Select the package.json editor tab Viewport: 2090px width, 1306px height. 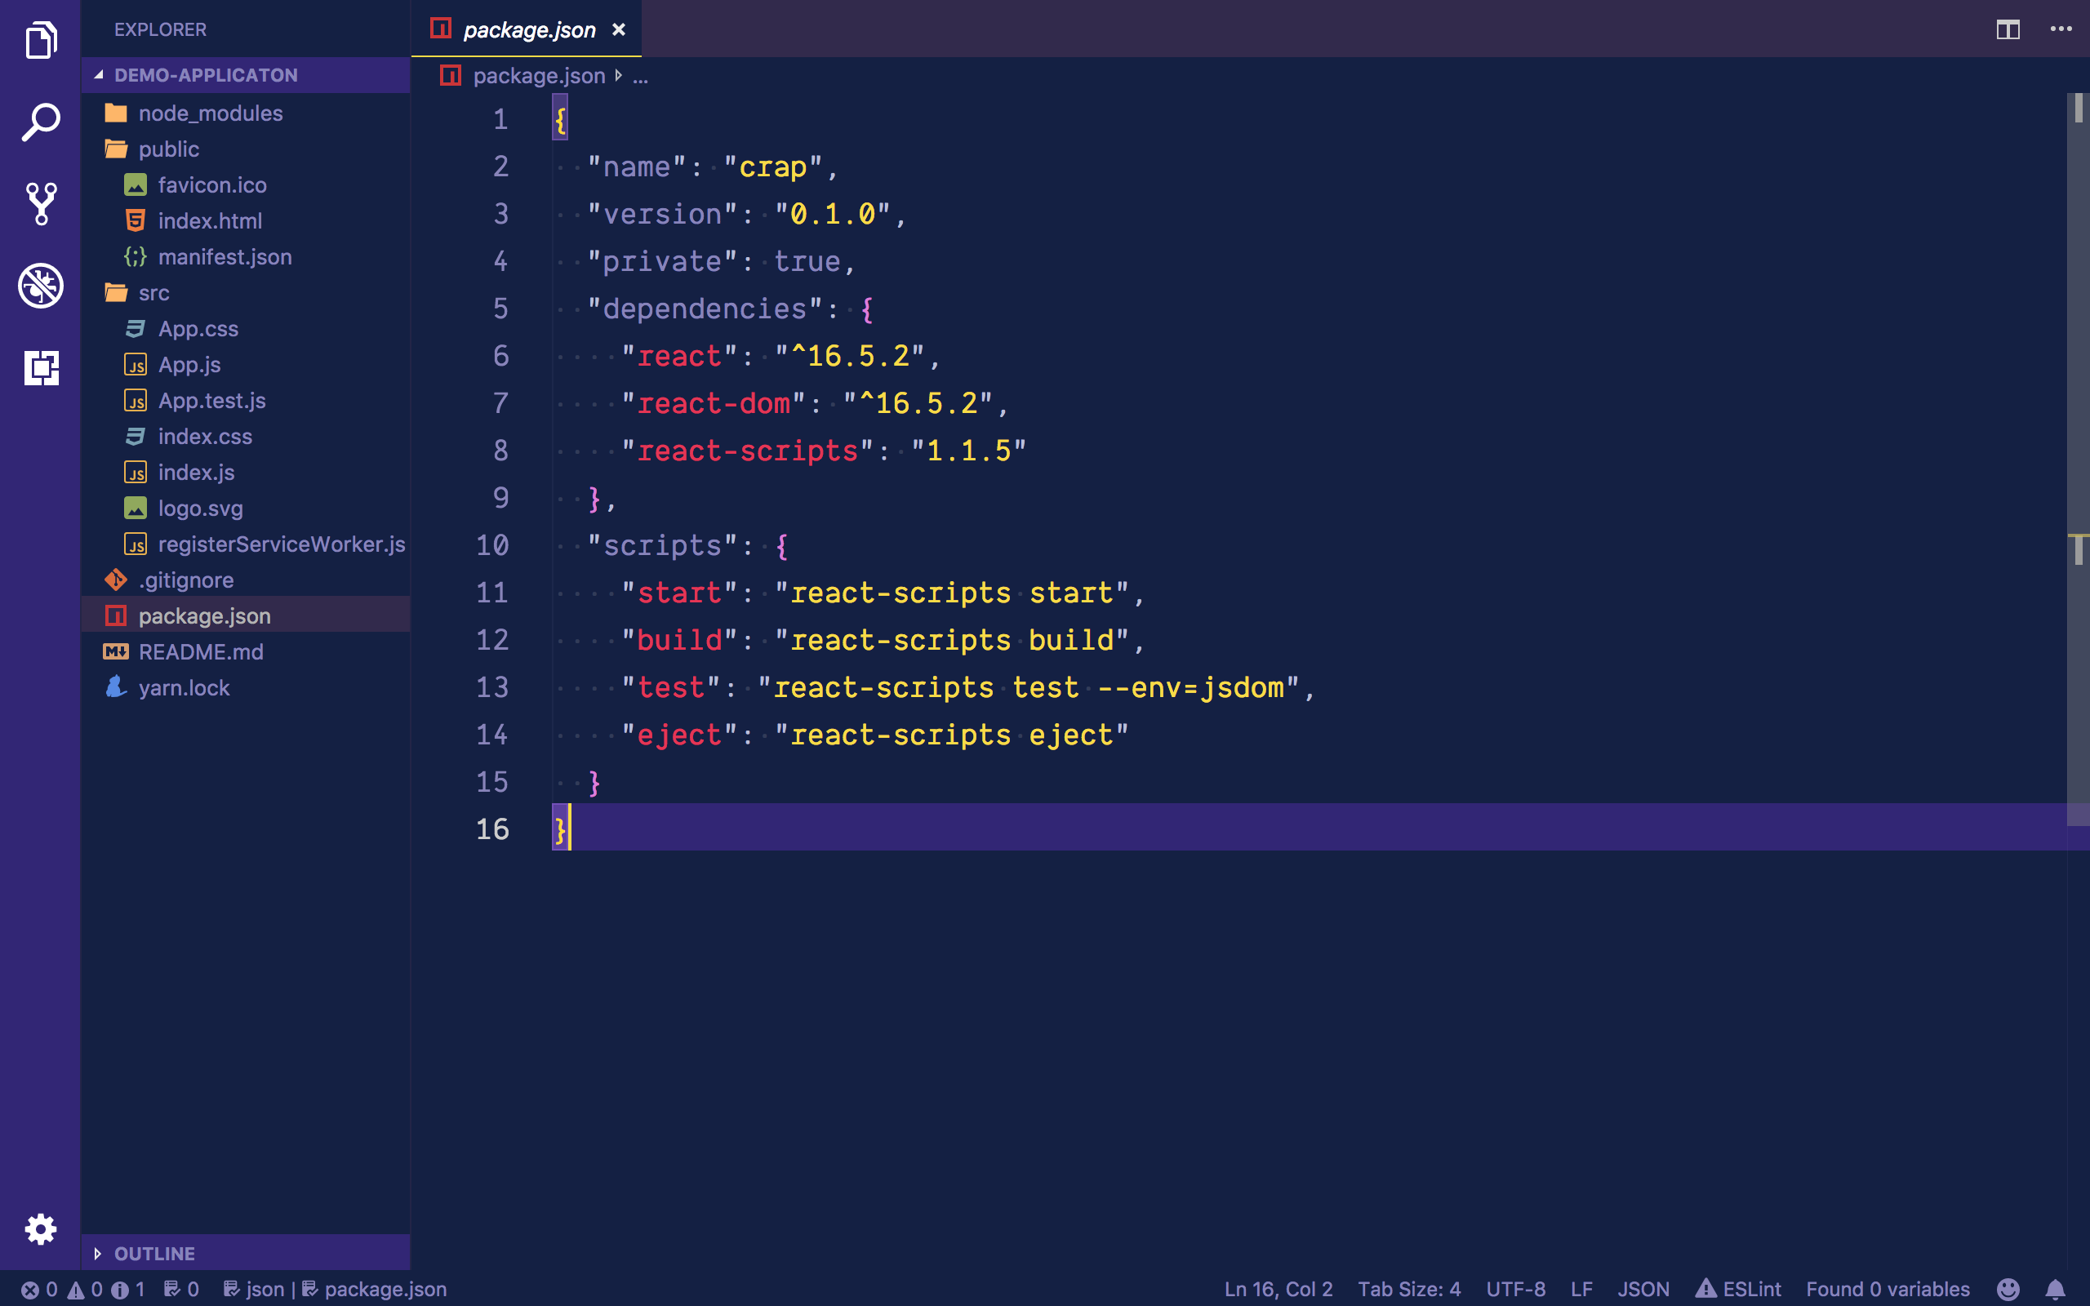point(528,30)
